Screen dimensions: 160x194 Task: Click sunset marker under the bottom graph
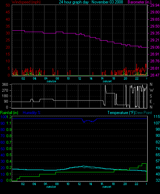107,187
